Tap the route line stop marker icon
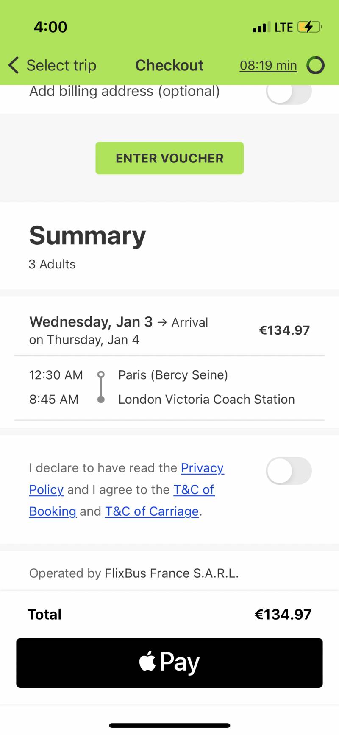This screenshot has width=339, height=735. coord(101,387)
